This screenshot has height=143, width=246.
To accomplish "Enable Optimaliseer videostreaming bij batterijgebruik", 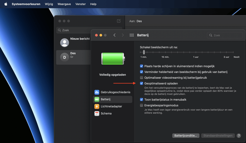I will (x=141, y=77).
